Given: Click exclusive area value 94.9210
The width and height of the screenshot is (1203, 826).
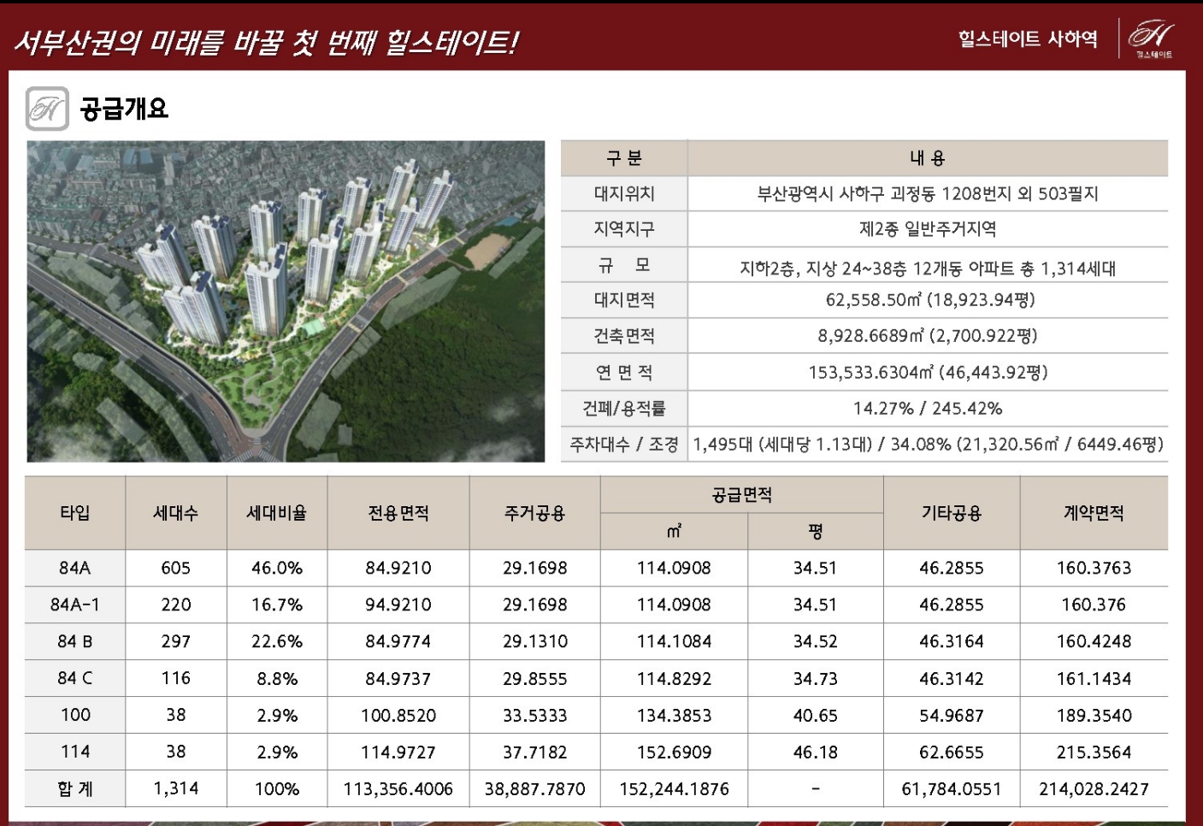Looking at the screenshot, I should [x=398, y=605].
